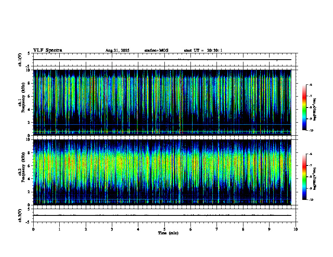Click the ch.1 frequency axis '2' tick label

point(29,123)
